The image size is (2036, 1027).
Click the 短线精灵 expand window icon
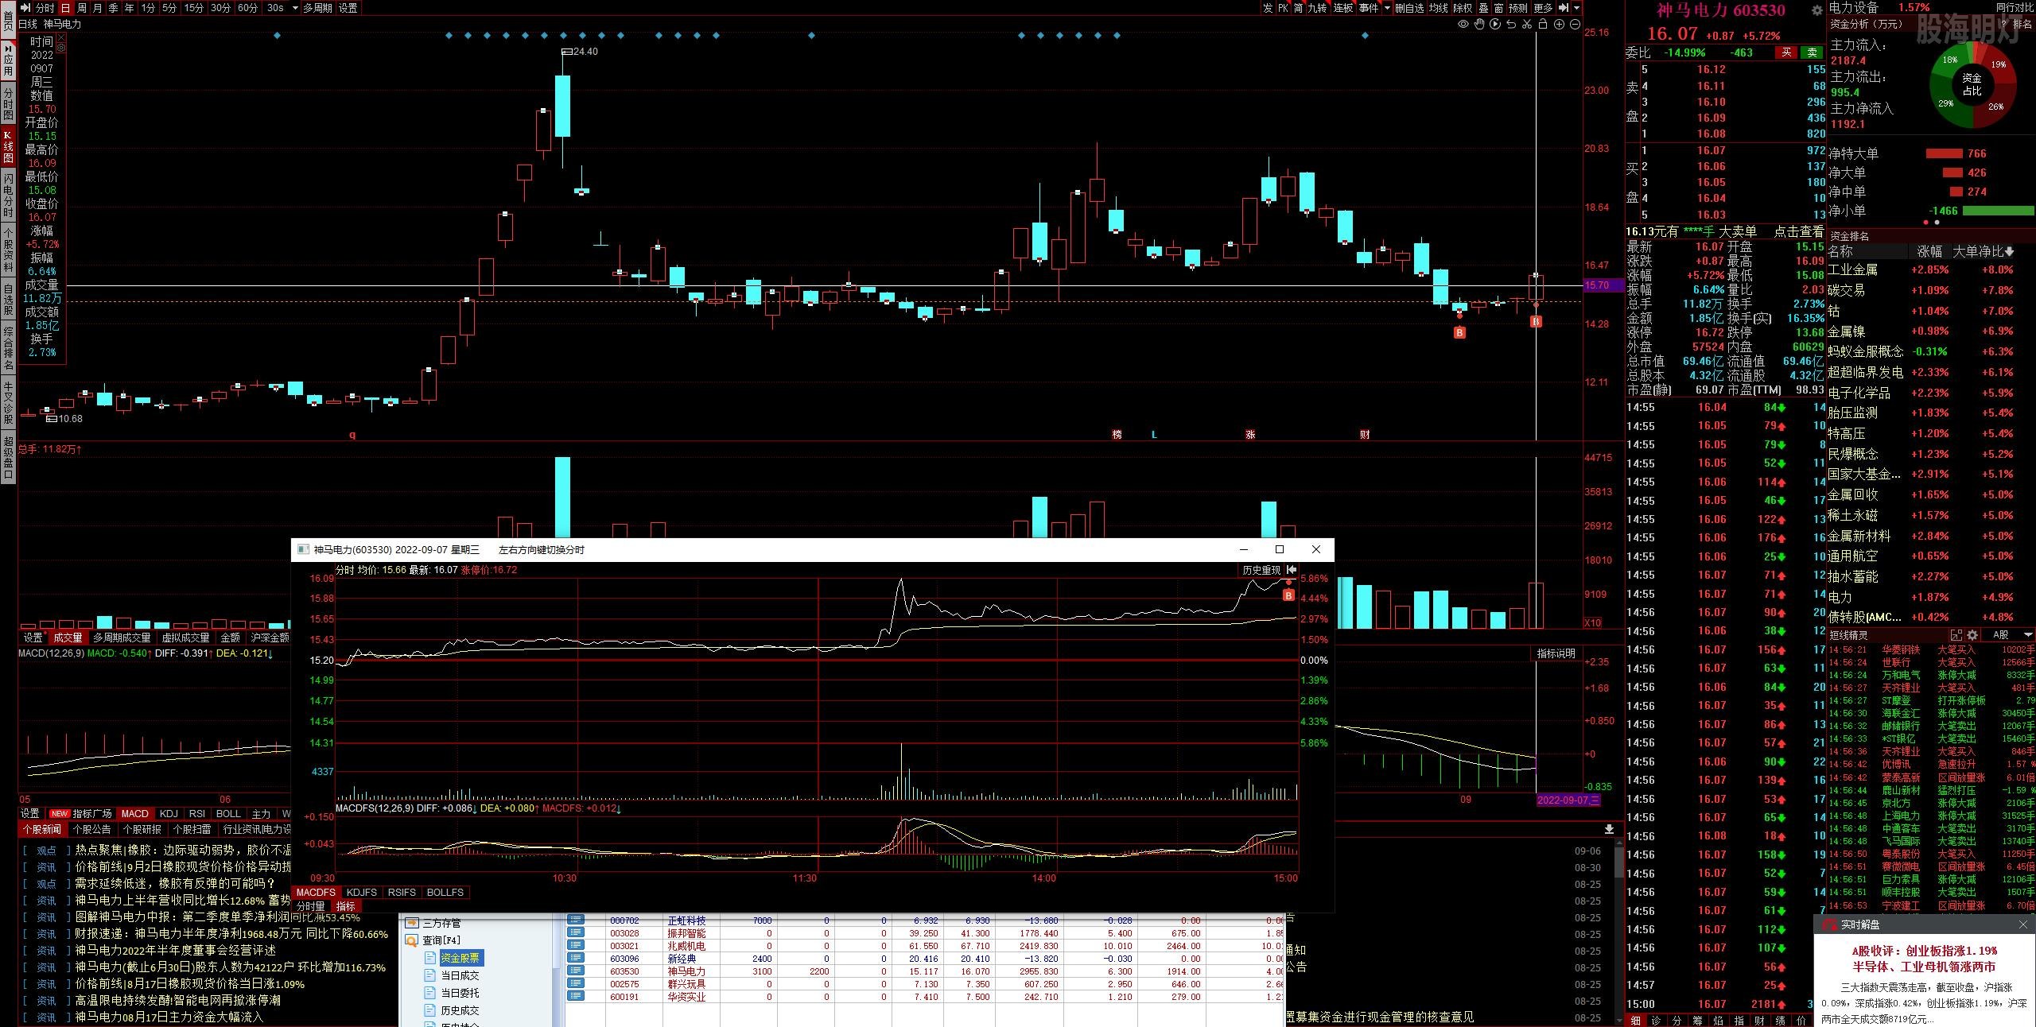pyautogui.click(x=1956, y=635)
